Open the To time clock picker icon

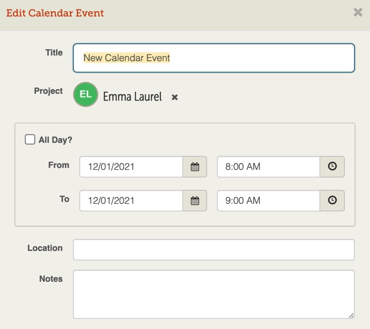click(332, 201)
